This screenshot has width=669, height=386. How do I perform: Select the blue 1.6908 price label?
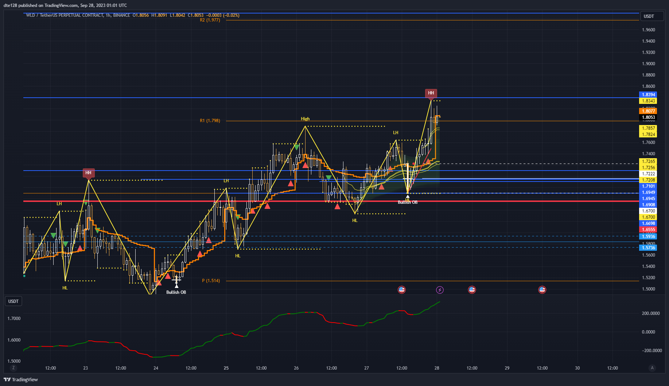click(648, 205)
